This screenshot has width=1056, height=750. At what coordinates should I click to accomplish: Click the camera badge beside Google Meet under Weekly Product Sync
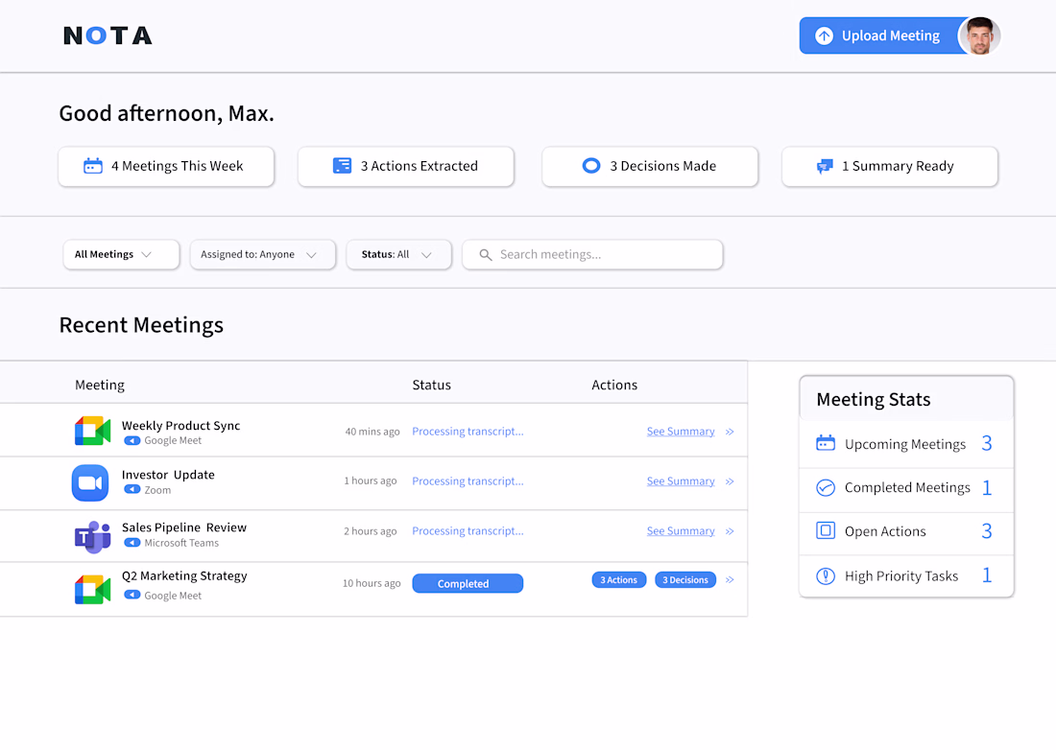tap(132, 440)
